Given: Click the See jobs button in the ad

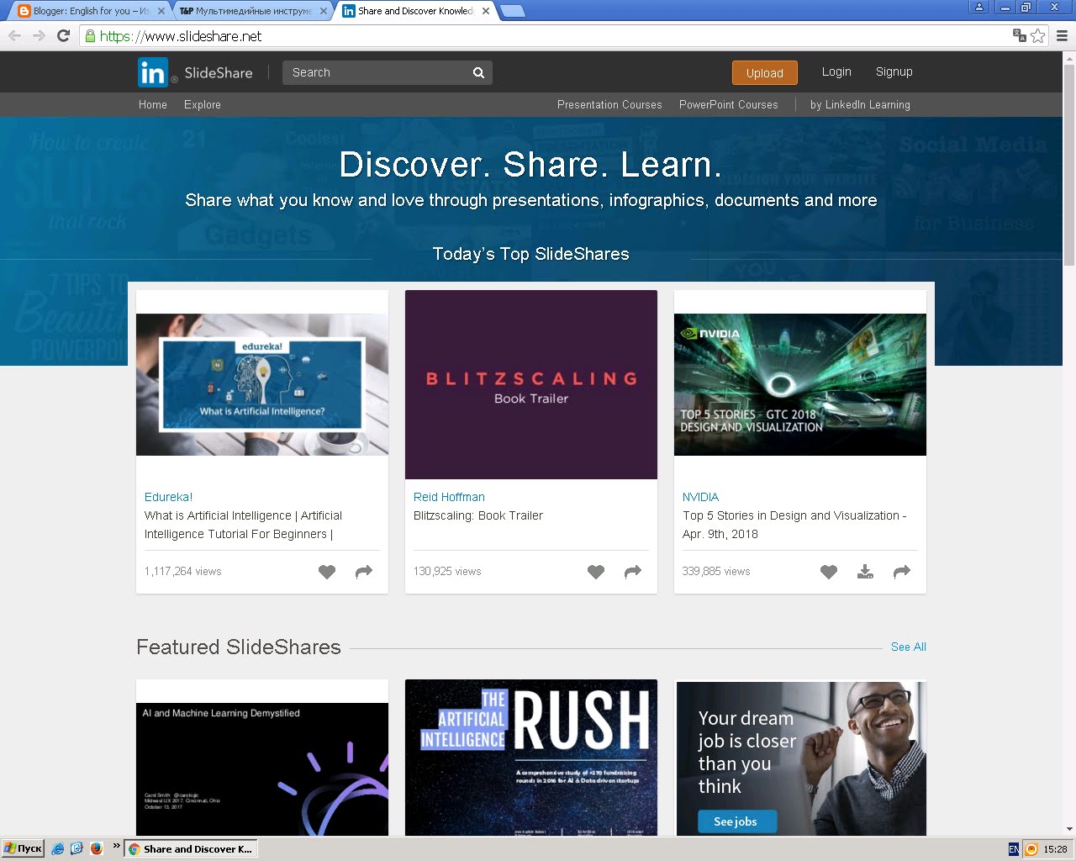Looking at the screenshot, I should [737, 821].
